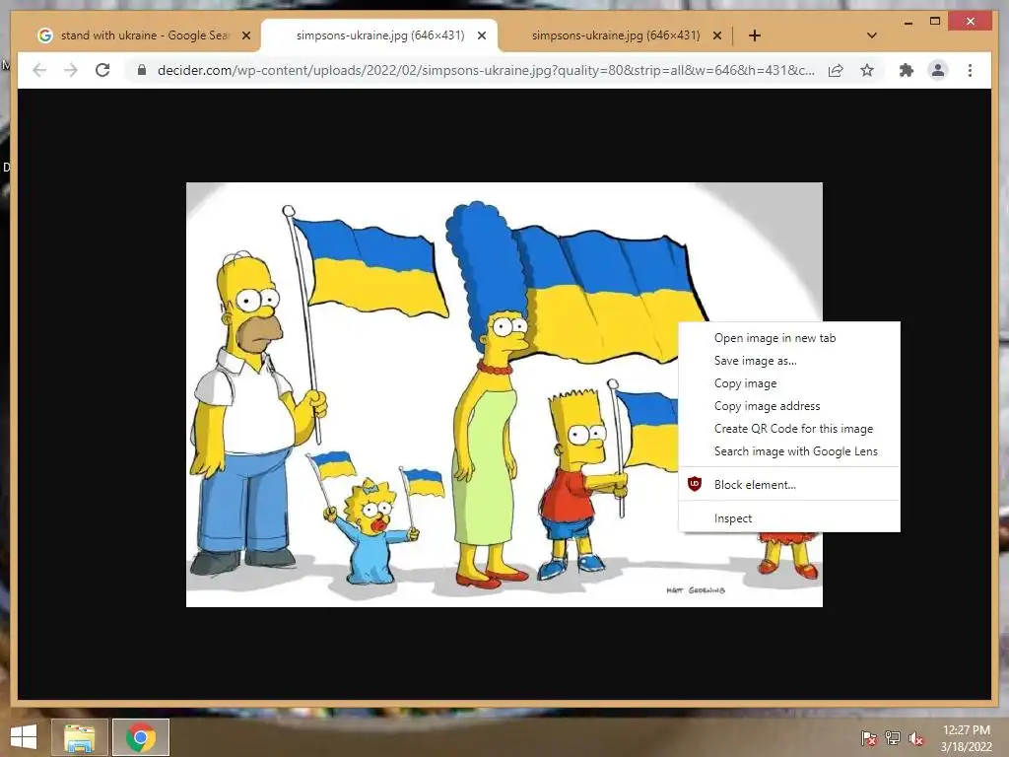
Task: Reload the current page
Action: (x=102, y=70)
